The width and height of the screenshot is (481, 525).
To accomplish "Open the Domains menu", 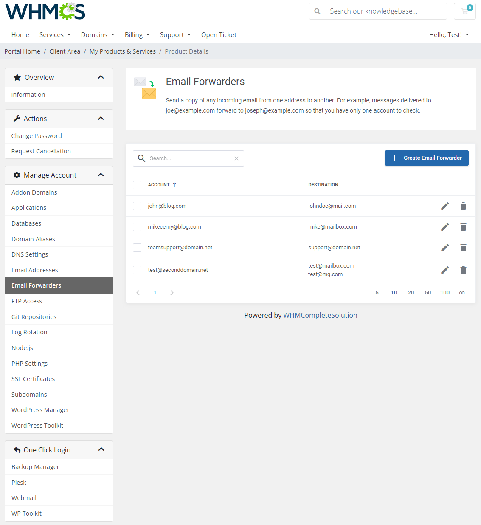I will [x=97, y=35].
